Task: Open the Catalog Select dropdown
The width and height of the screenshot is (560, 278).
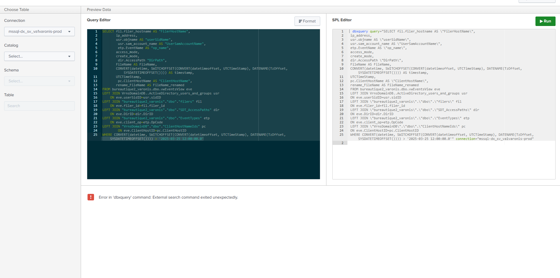Action: point(39,56)
